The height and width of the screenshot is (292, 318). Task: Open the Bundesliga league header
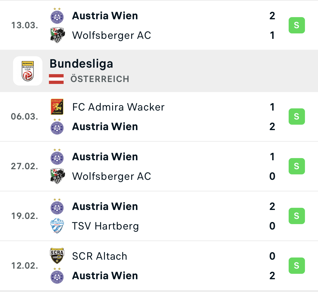(159, 71)
